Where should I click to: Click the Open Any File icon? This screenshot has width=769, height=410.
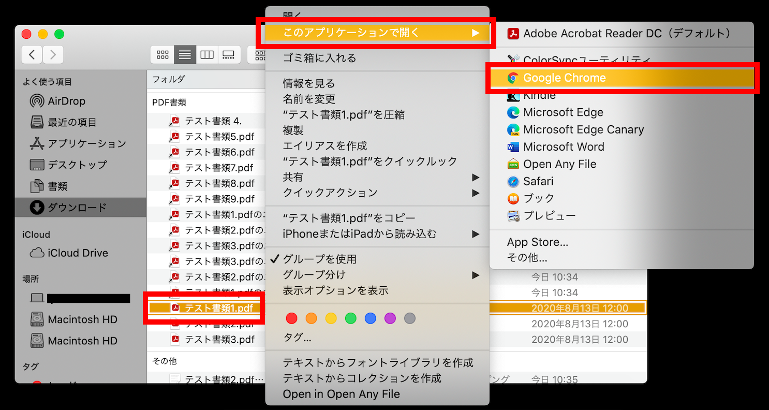point(513,164)
